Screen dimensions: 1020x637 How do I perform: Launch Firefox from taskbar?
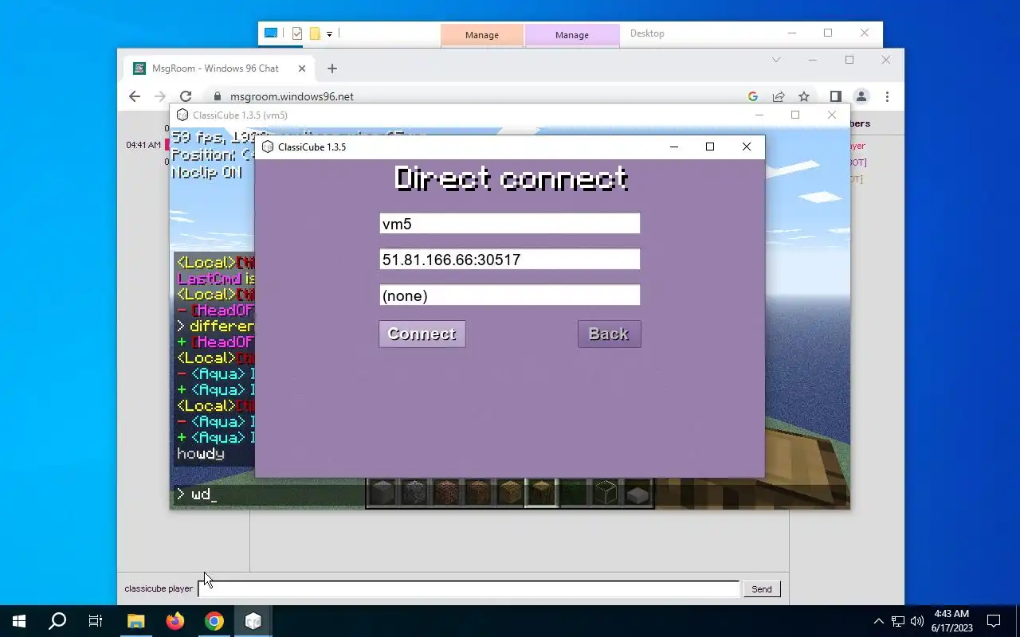click(175, 621)
